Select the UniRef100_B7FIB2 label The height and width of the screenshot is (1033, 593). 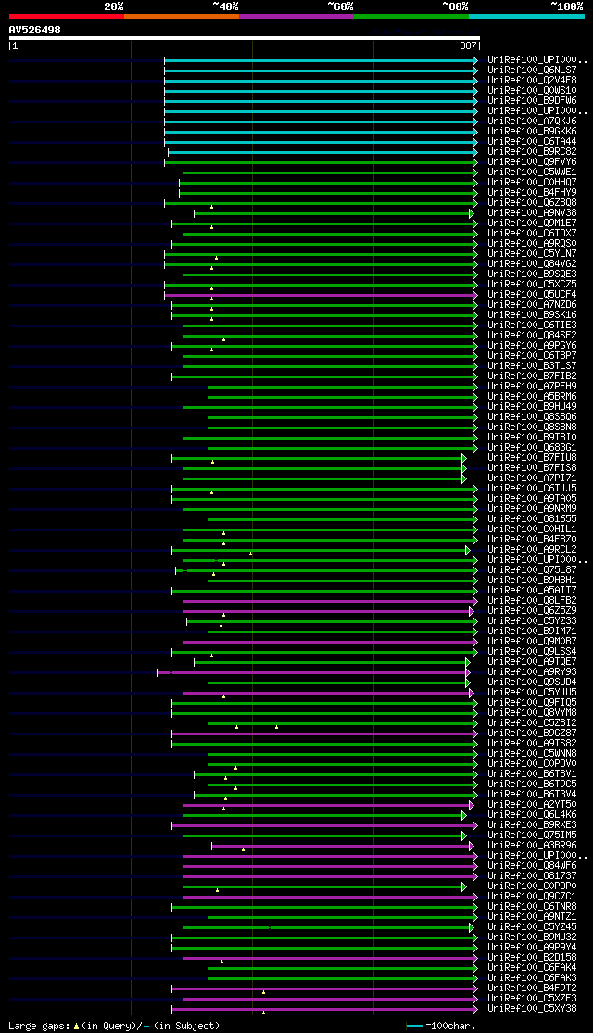click(x=533, y=376)
